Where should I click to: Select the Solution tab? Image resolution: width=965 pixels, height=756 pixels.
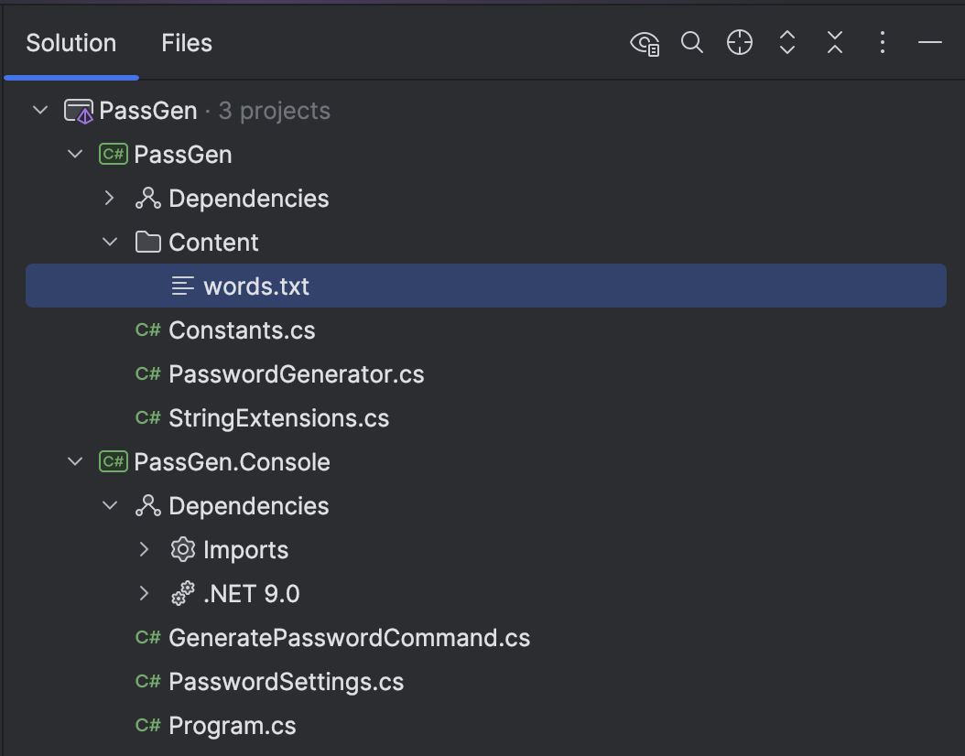(x=70, y=43)
